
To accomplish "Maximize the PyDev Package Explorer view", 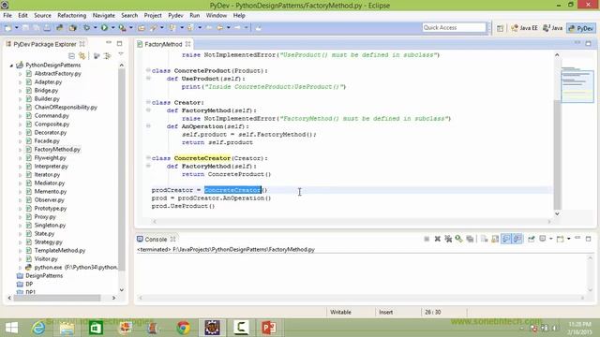I will click(119, 44).
